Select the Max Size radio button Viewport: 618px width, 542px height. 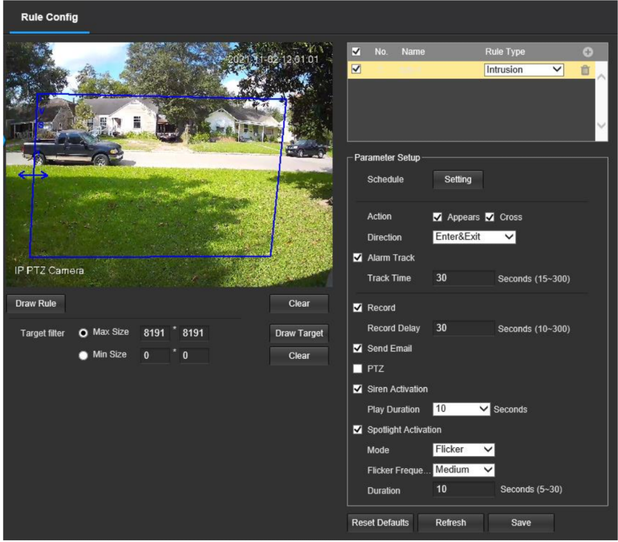click(x=83, y=333)
